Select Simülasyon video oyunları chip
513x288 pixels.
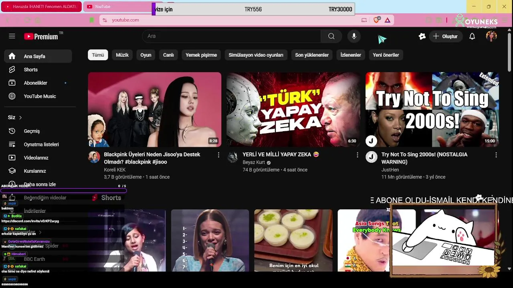click(256, 55)
